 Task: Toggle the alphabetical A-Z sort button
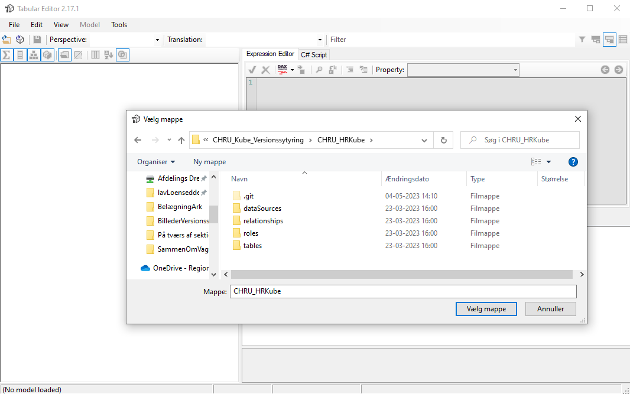[x=109, y=54]
